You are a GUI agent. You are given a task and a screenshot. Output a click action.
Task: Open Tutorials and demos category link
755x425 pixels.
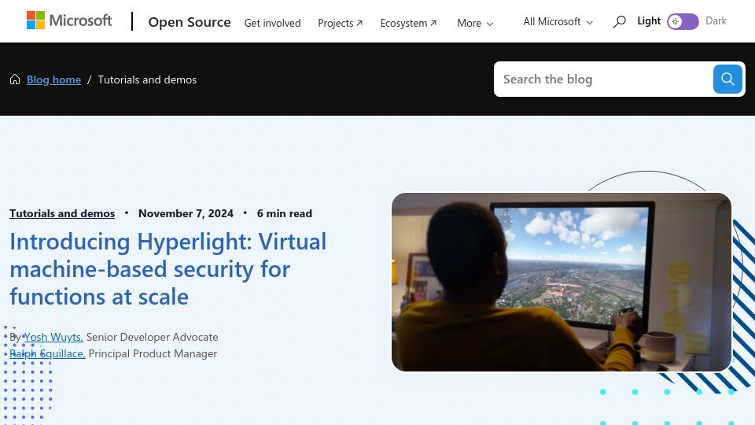pos(62,213)
